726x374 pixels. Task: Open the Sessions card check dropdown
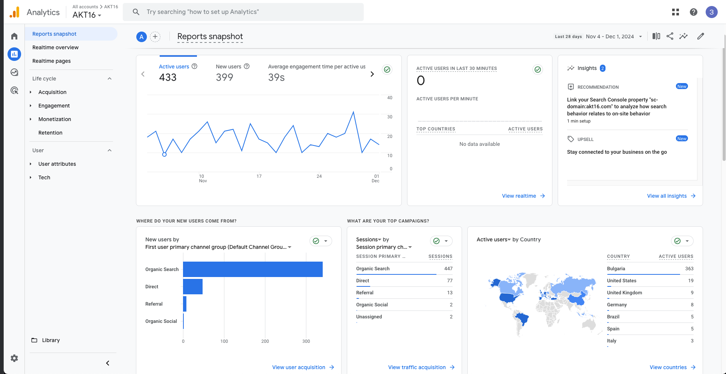tap(441, 241)
